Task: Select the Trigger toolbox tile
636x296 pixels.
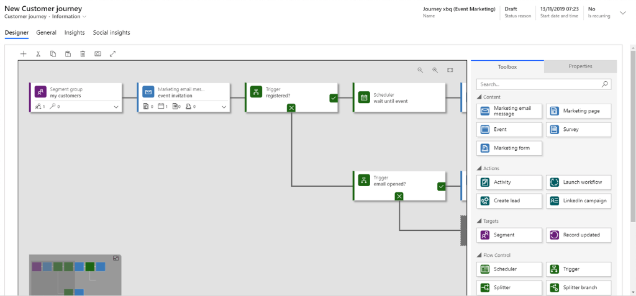Action: point(579,269)
